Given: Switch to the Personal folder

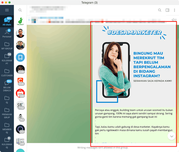Looking at the screenshot, I should click(7, 33).
